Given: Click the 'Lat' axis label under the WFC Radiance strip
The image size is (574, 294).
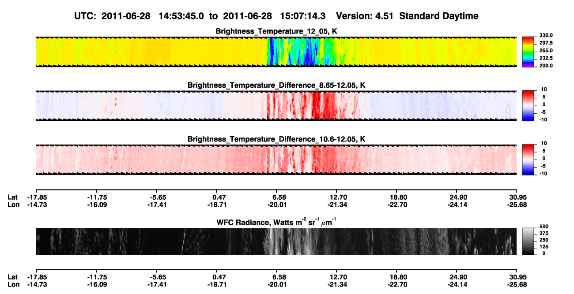Looking at the screenshot, I should (13, 277).
